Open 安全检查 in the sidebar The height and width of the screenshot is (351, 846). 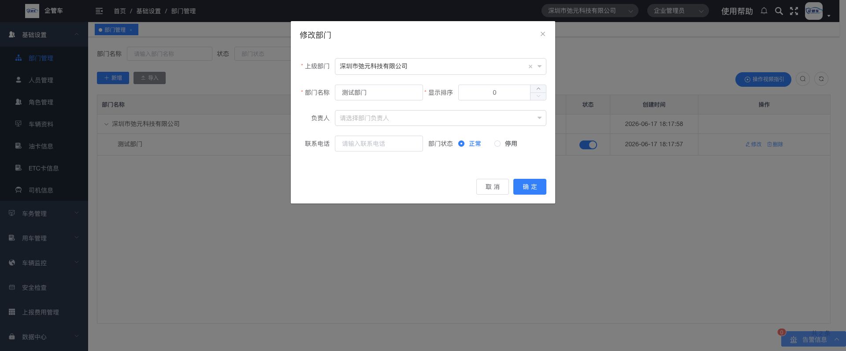44,288
